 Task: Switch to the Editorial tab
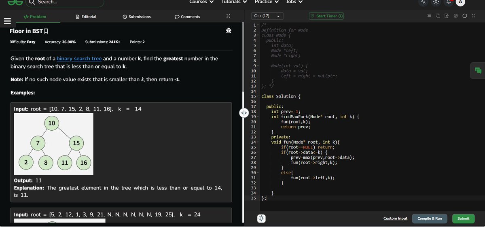[86, 17]
